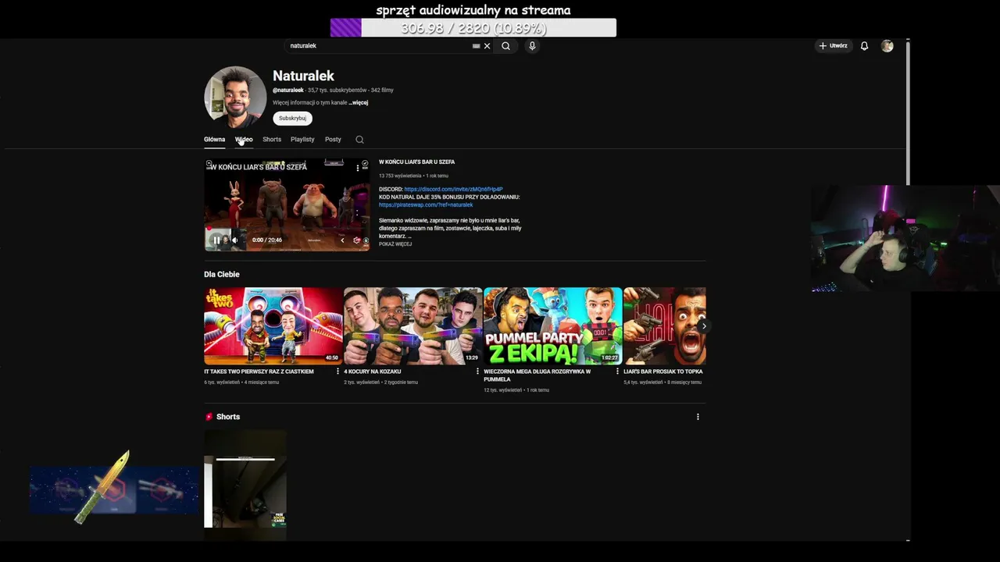Click the red Shorts logo icon

point(209,417)
